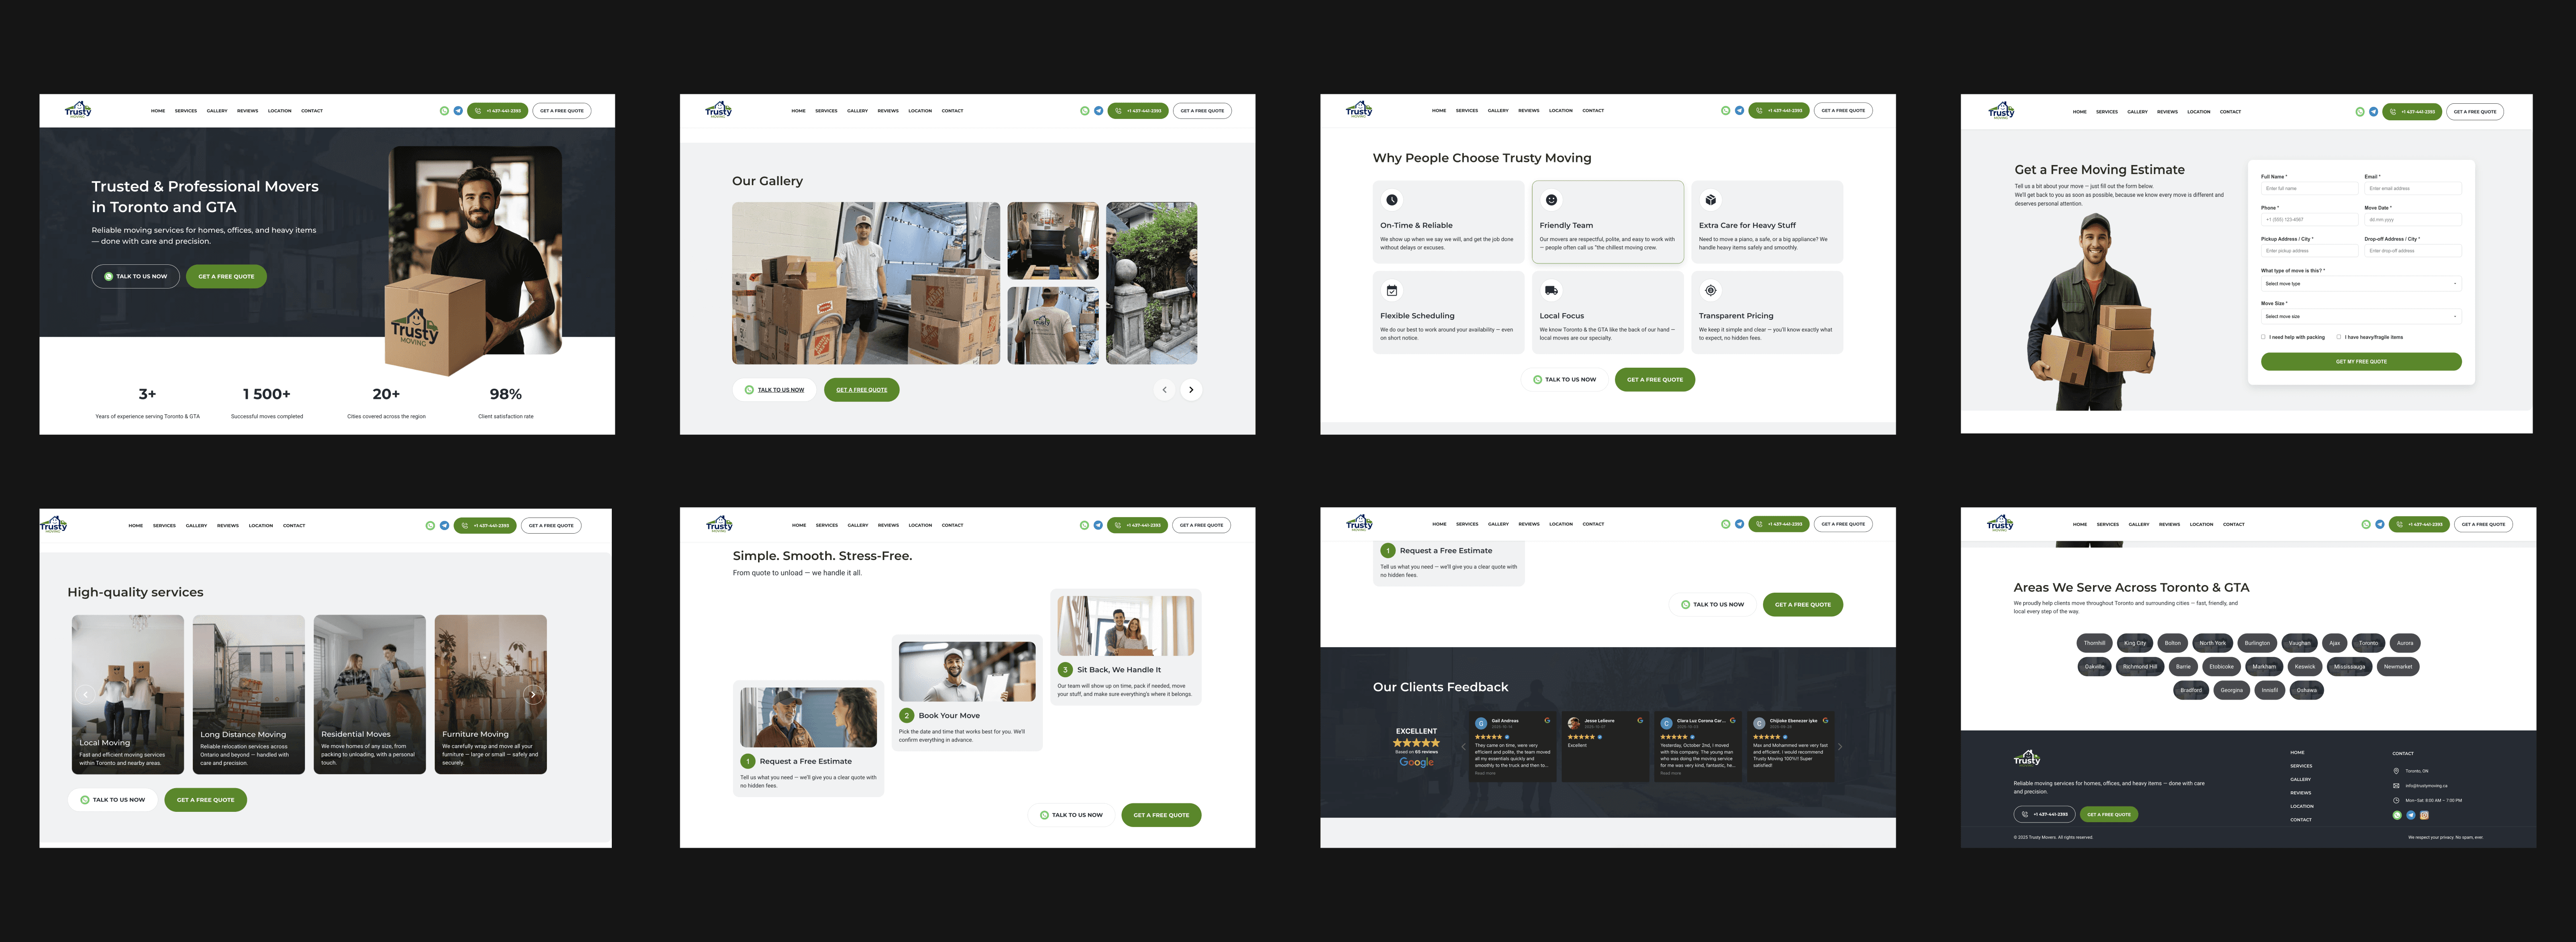Click the Long Distance Moving service card

[x=248, y=694]
